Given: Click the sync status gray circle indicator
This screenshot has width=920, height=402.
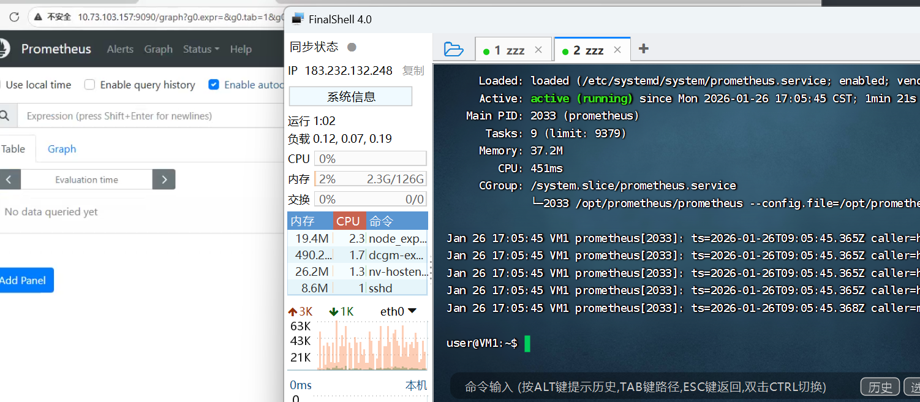Looking at the screenshot, I should (352, 47).
